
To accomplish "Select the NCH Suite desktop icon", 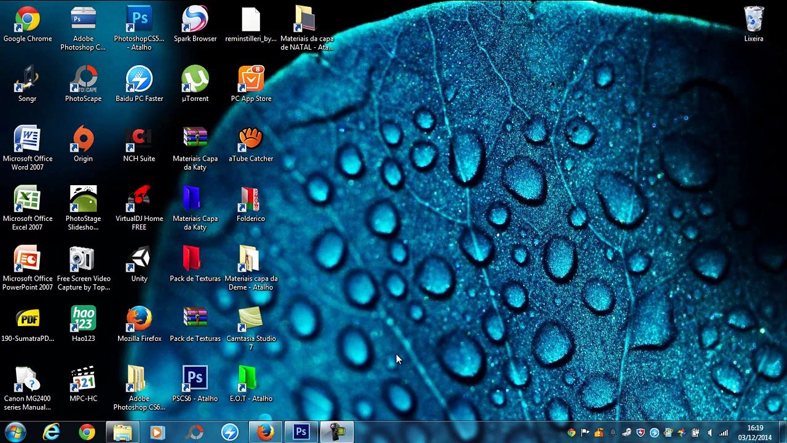I will [x=140, y=145].
